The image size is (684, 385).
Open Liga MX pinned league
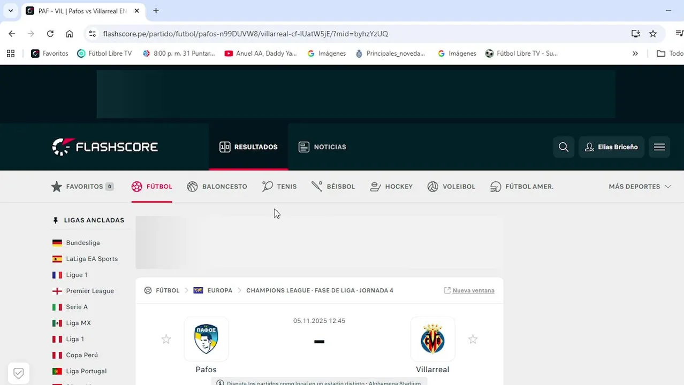[x=78, y=323]
